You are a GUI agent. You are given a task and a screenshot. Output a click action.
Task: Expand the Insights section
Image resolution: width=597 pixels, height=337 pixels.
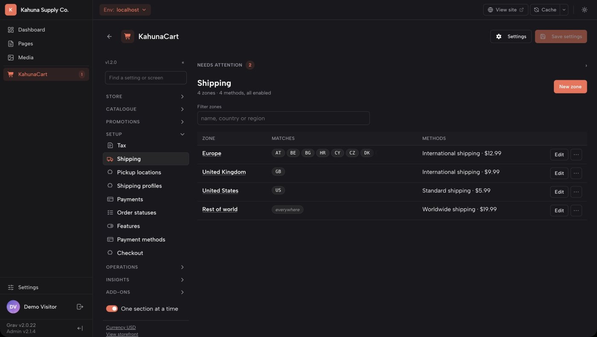click(x=145, y=280)
